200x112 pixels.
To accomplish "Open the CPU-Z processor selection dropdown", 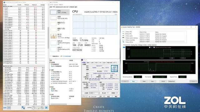I will 94,93.
